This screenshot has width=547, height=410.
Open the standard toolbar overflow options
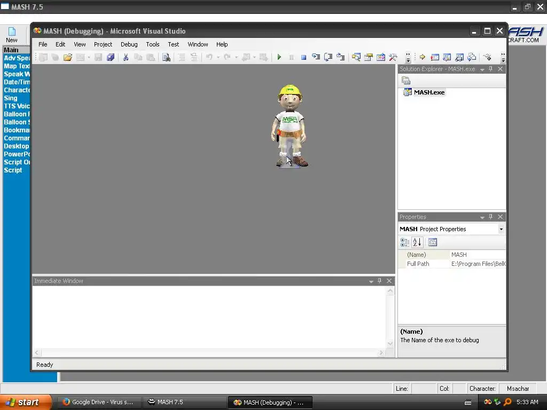point(408,58)
